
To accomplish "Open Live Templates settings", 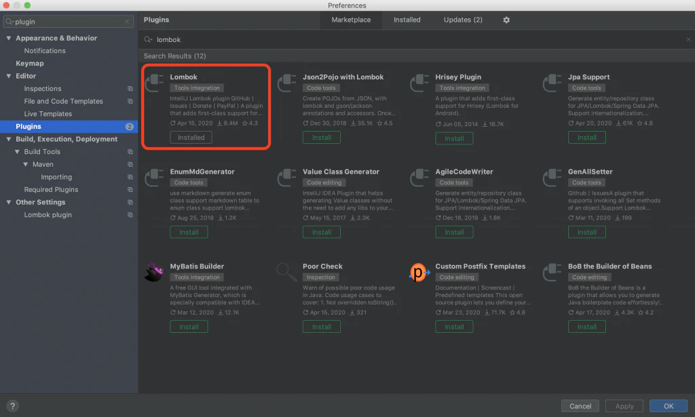I will pos(48,114).
